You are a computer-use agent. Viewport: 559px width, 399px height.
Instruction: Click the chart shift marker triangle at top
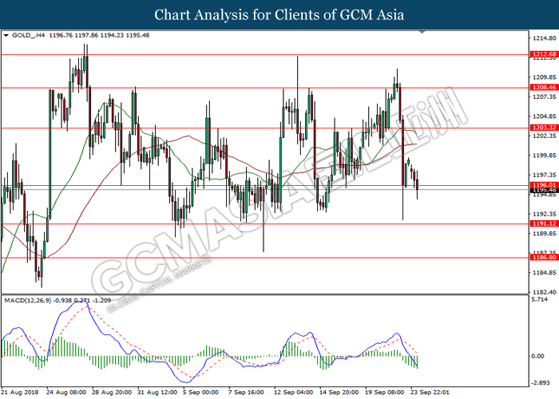coord(422,32)
